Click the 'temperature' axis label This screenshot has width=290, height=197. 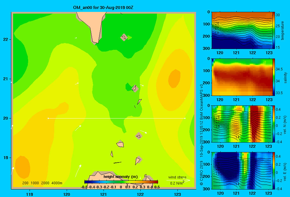(x=282, y=30)
